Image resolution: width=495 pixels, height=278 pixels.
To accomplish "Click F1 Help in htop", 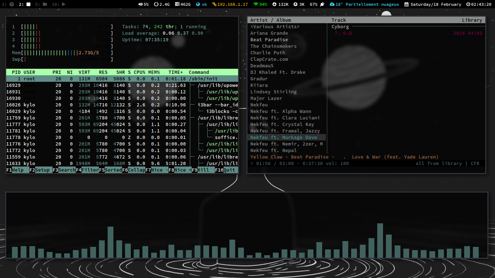I will pos(18,170).
